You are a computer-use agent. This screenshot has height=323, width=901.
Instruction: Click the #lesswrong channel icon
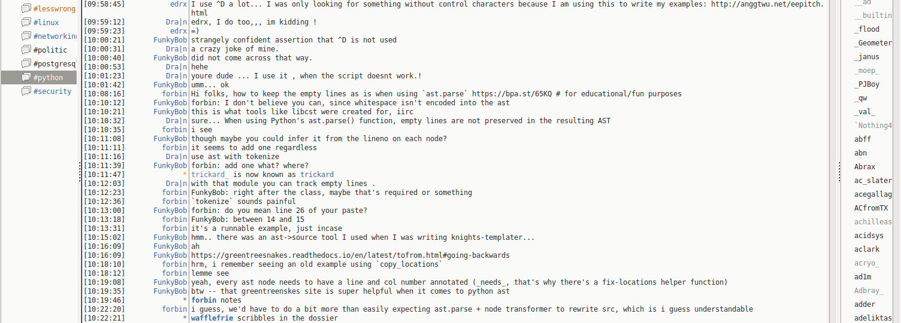26,9
